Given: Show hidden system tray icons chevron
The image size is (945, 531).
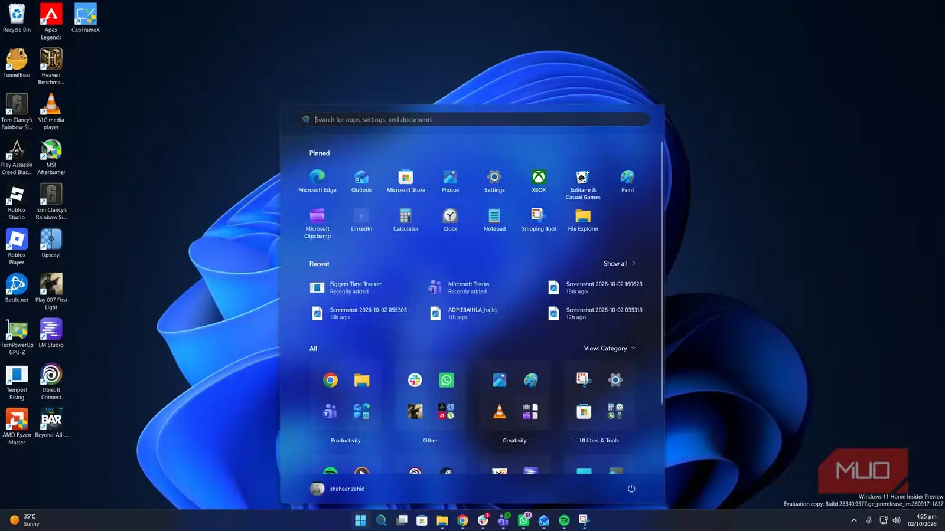Looking at the screenshot, I should (x=854, y=520).
